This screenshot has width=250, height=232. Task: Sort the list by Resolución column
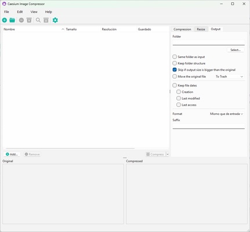(x=119, y=29)
